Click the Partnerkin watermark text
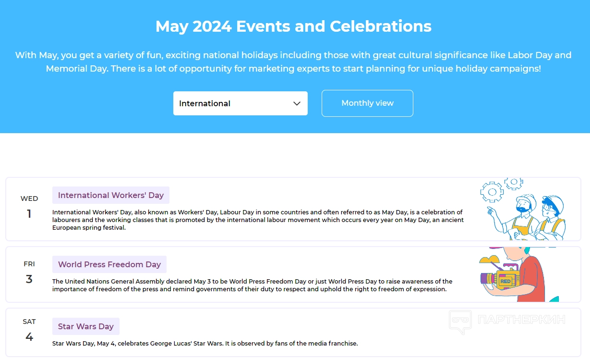Screen dimensions: 590x360 [x=521, y=319]
